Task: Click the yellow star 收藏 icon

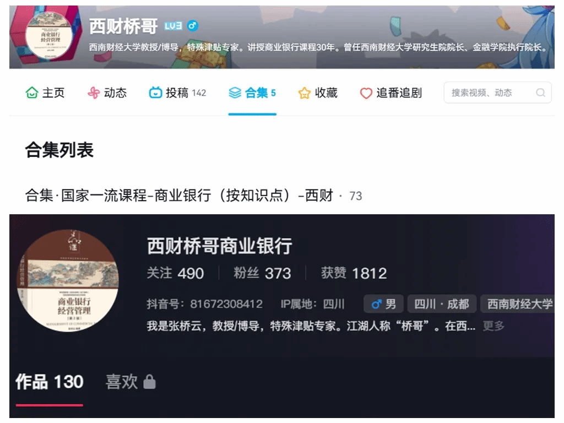Action: (x=304, y=93)
